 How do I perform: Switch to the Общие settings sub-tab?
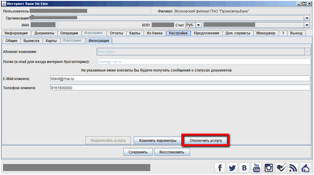click(12, 41)
